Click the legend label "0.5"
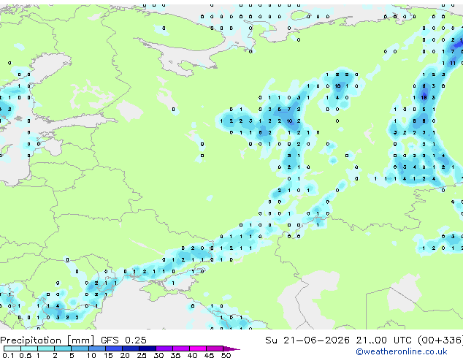Screen dimensions: 463x358 pos(25,355)
